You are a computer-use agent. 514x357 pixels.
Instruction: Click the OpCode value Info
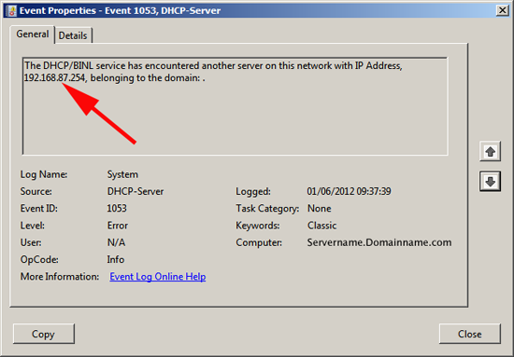click(116, 259)
